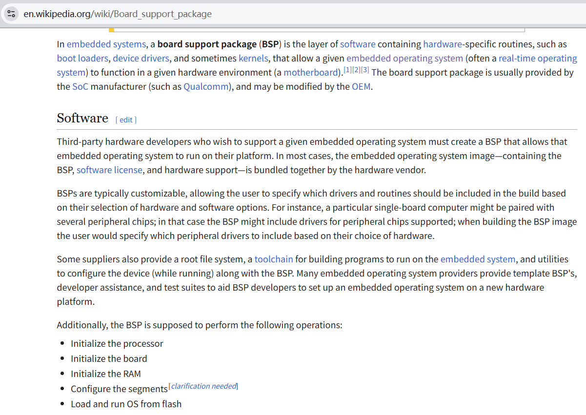
Task: Click the site information icon in address bar
Action: coord(11,14)
